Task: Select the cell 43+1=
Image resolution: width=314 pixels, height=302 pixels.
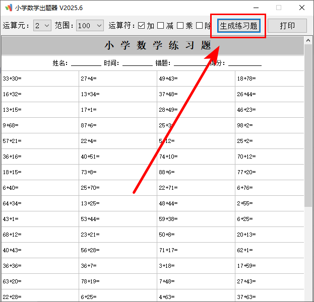Action: click(x=40, y=219)
